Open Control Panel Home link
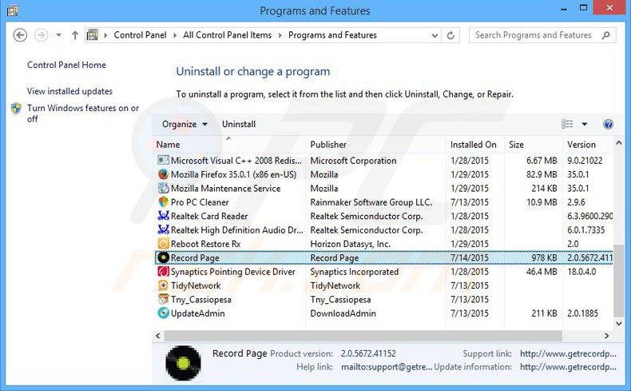This screenshot has width=631, height=391. [x=66, y=65]
